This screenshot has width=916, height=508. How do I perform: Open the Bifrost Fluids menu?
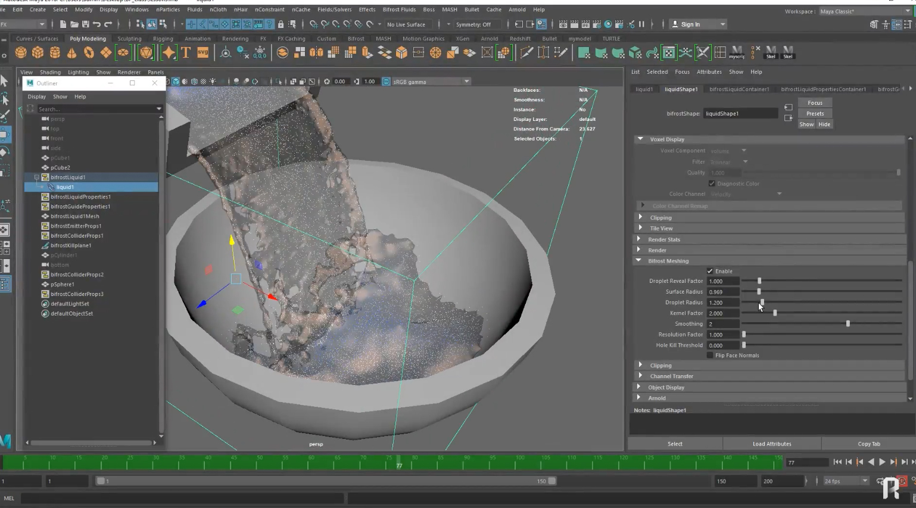point(398,10)
